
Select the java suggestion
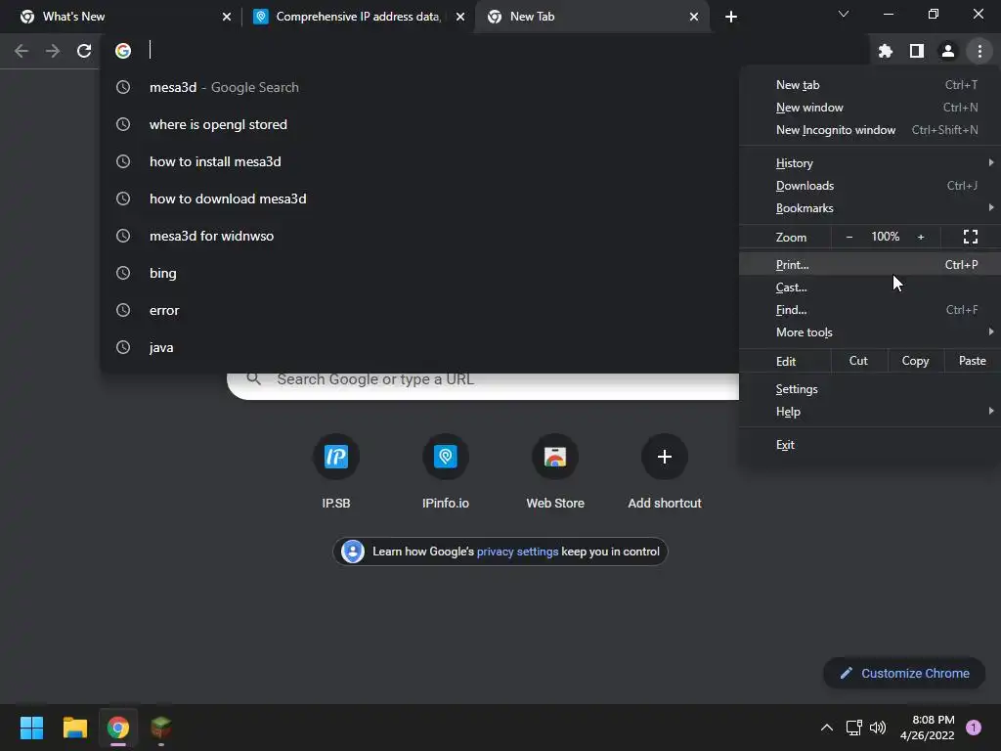click(x=419, y=347)
